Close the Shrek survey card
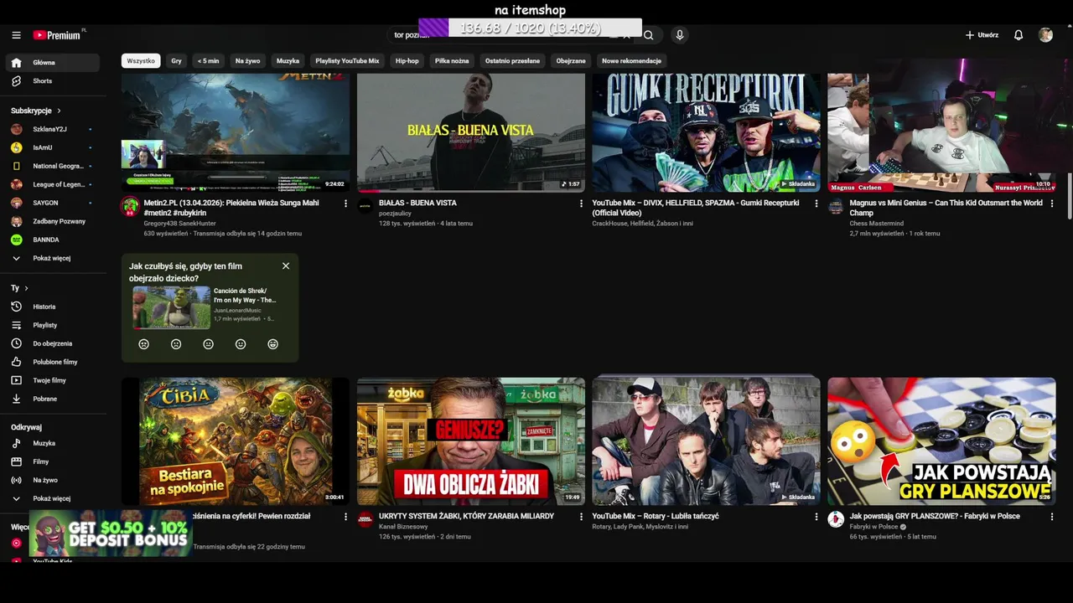1073x603 pixels. tap(286, 265)
